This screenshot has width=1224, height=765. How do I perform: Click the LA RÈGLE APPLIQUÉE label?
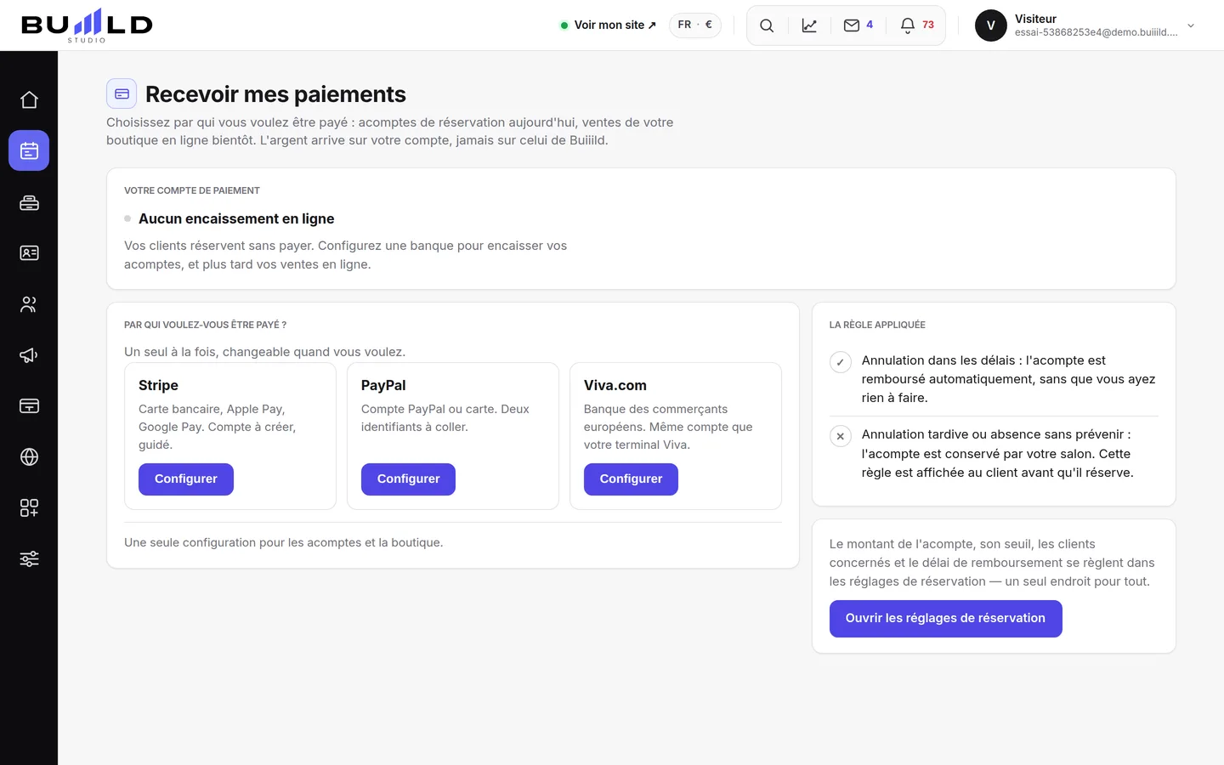877,325
